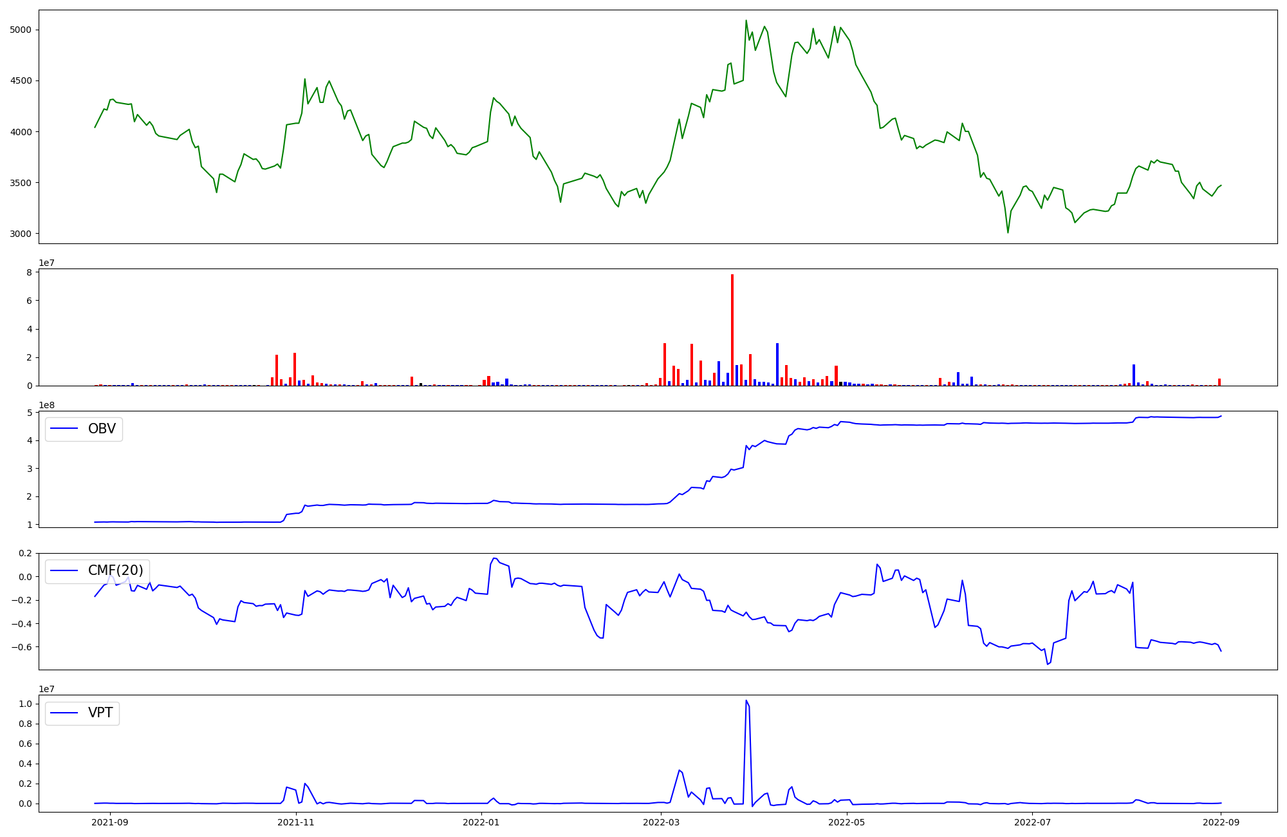Select the 2022-09 x-axis date label

coord(1221,822)
